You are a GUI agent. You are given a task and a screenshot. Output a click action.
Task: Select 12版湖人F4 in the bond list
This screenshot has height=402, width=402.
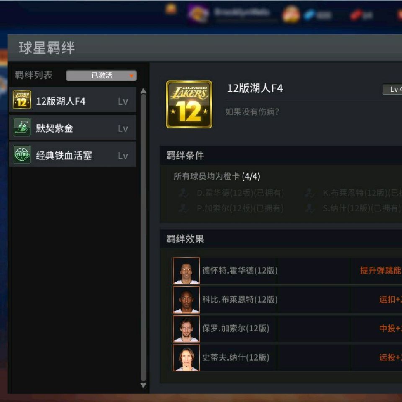point(72,100)
